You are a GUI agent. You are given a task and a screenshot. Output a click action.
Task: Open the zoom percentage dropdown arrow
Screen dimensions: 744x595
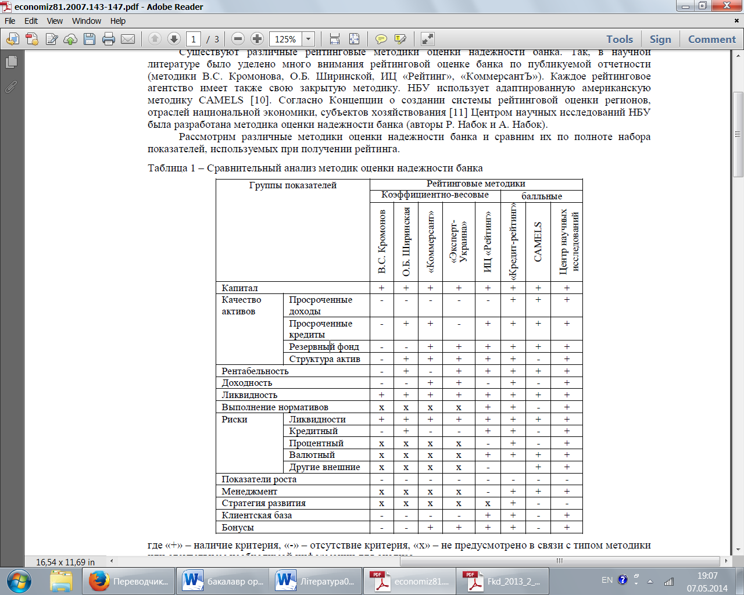point(309,39)
